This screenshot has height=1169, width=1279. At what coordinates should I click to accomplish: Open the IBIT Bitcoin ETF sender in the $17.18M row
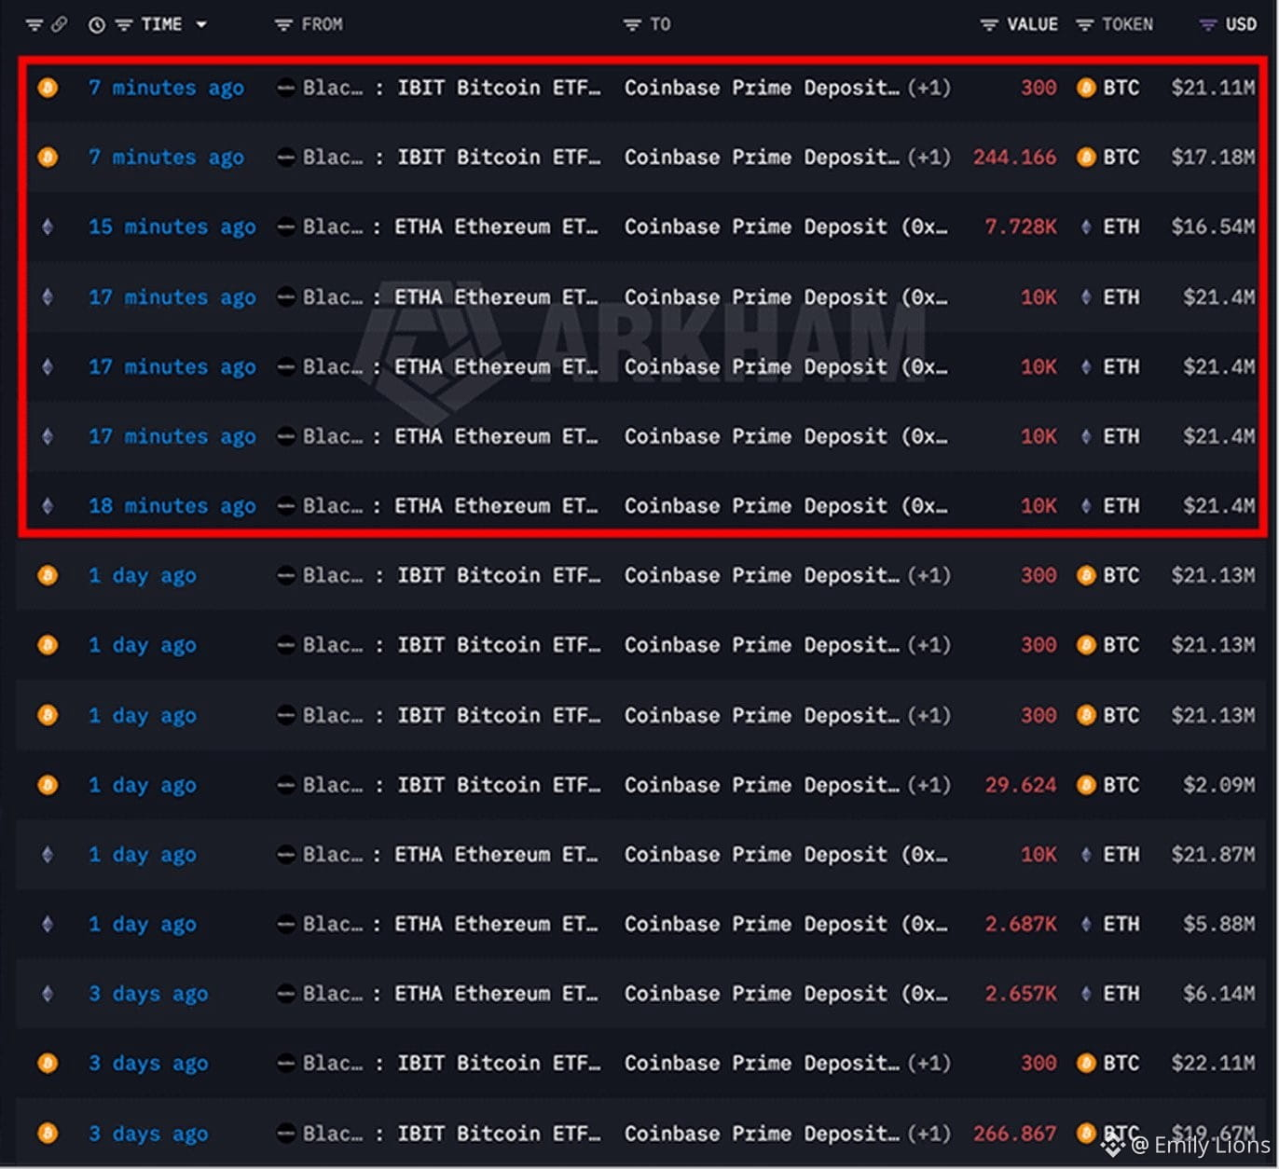(x=499, y=157)
